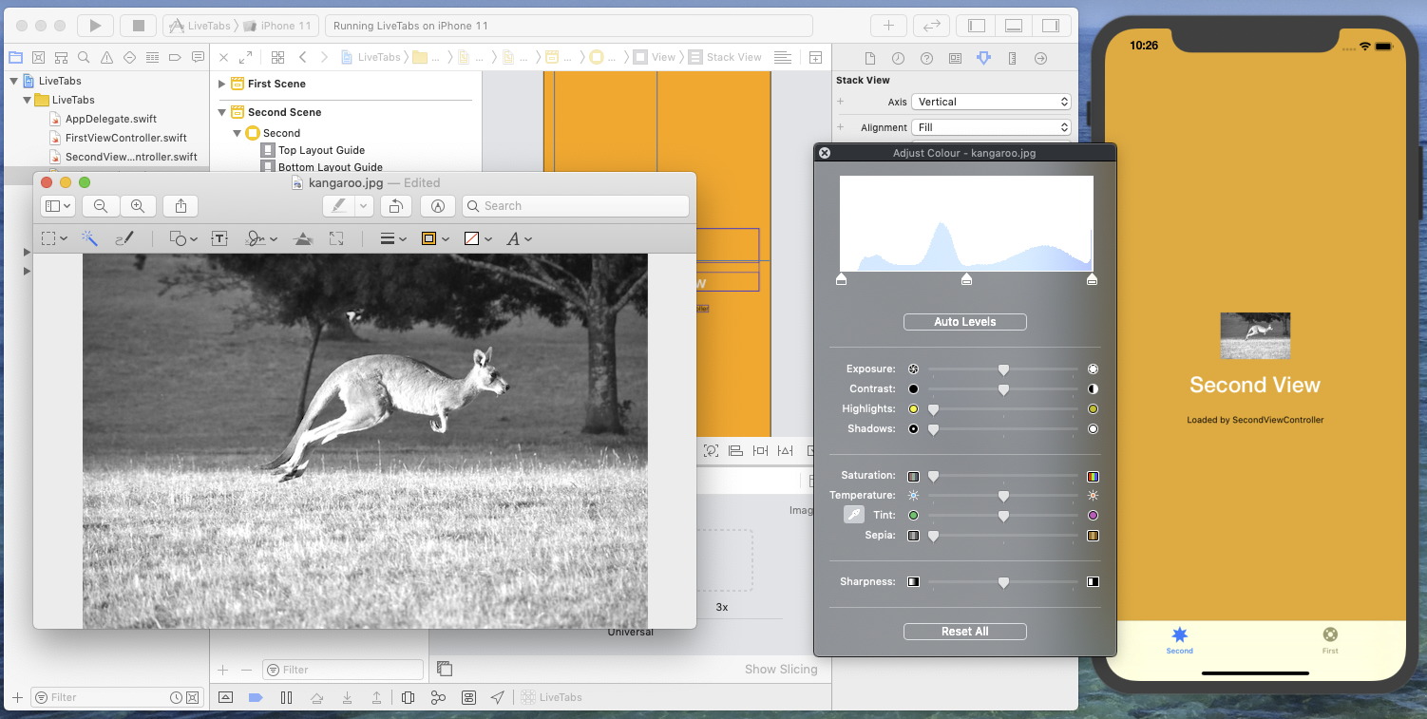Open the History inspector tab
Image resolution: width=1427 pixels, height=719 pixels.
(898, 58)
